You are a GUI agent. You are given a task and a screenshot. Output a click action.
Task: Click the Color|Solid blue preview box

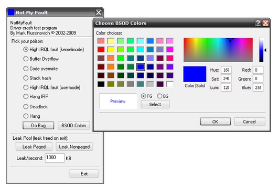pyautogui.click(x=195, y=74)
